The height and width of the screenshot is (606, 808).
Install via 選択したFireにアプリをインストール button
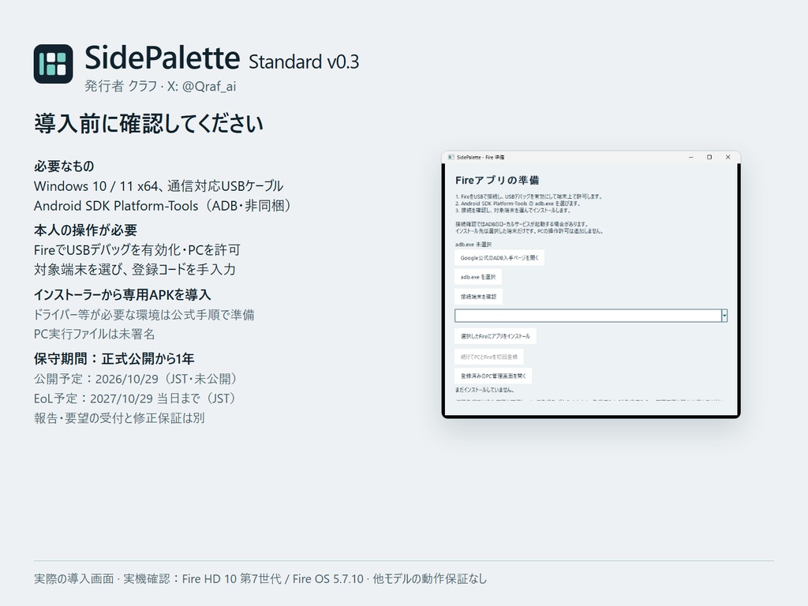496,336
